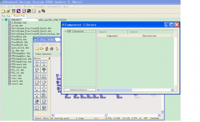Open the DesignKit menu

click(39, 7)
